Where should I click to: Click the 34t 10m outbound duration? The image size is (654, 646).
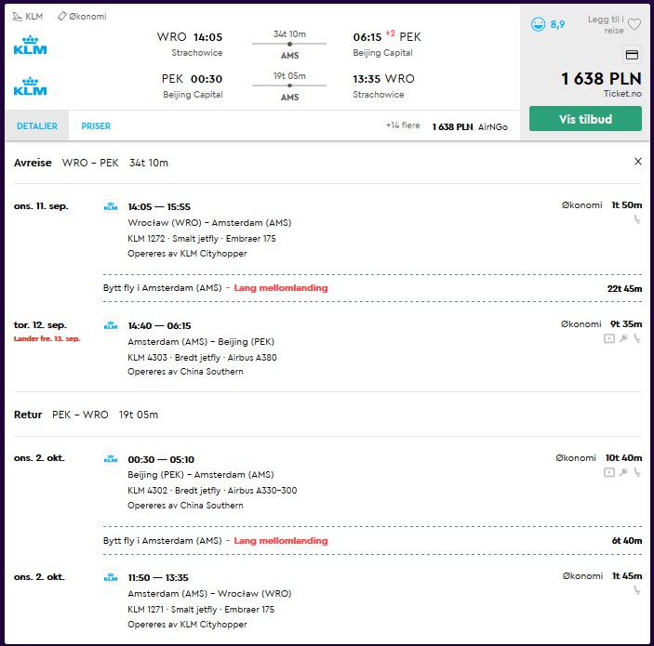[x=289, y=33]
